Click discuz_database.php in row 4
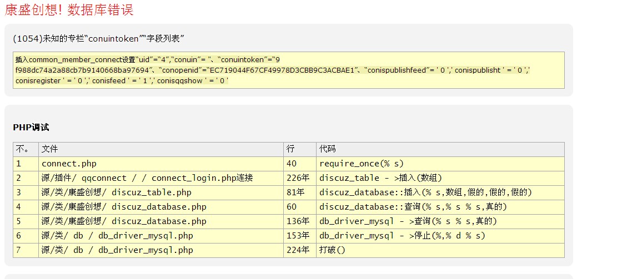 123,207
